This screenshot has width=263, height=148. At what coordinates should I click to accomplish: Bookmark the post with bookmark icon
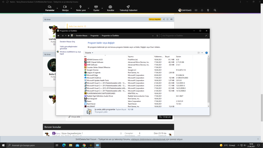167,19
